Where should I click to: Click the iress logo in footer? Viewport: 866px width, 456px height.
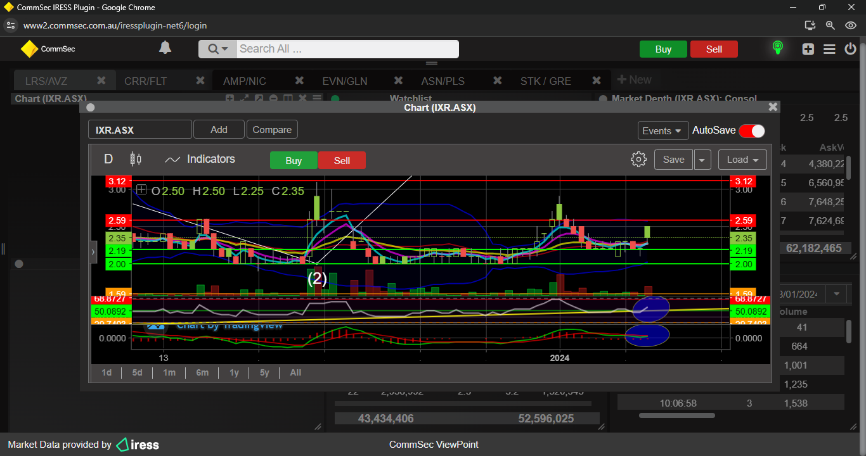click(138, 445)
